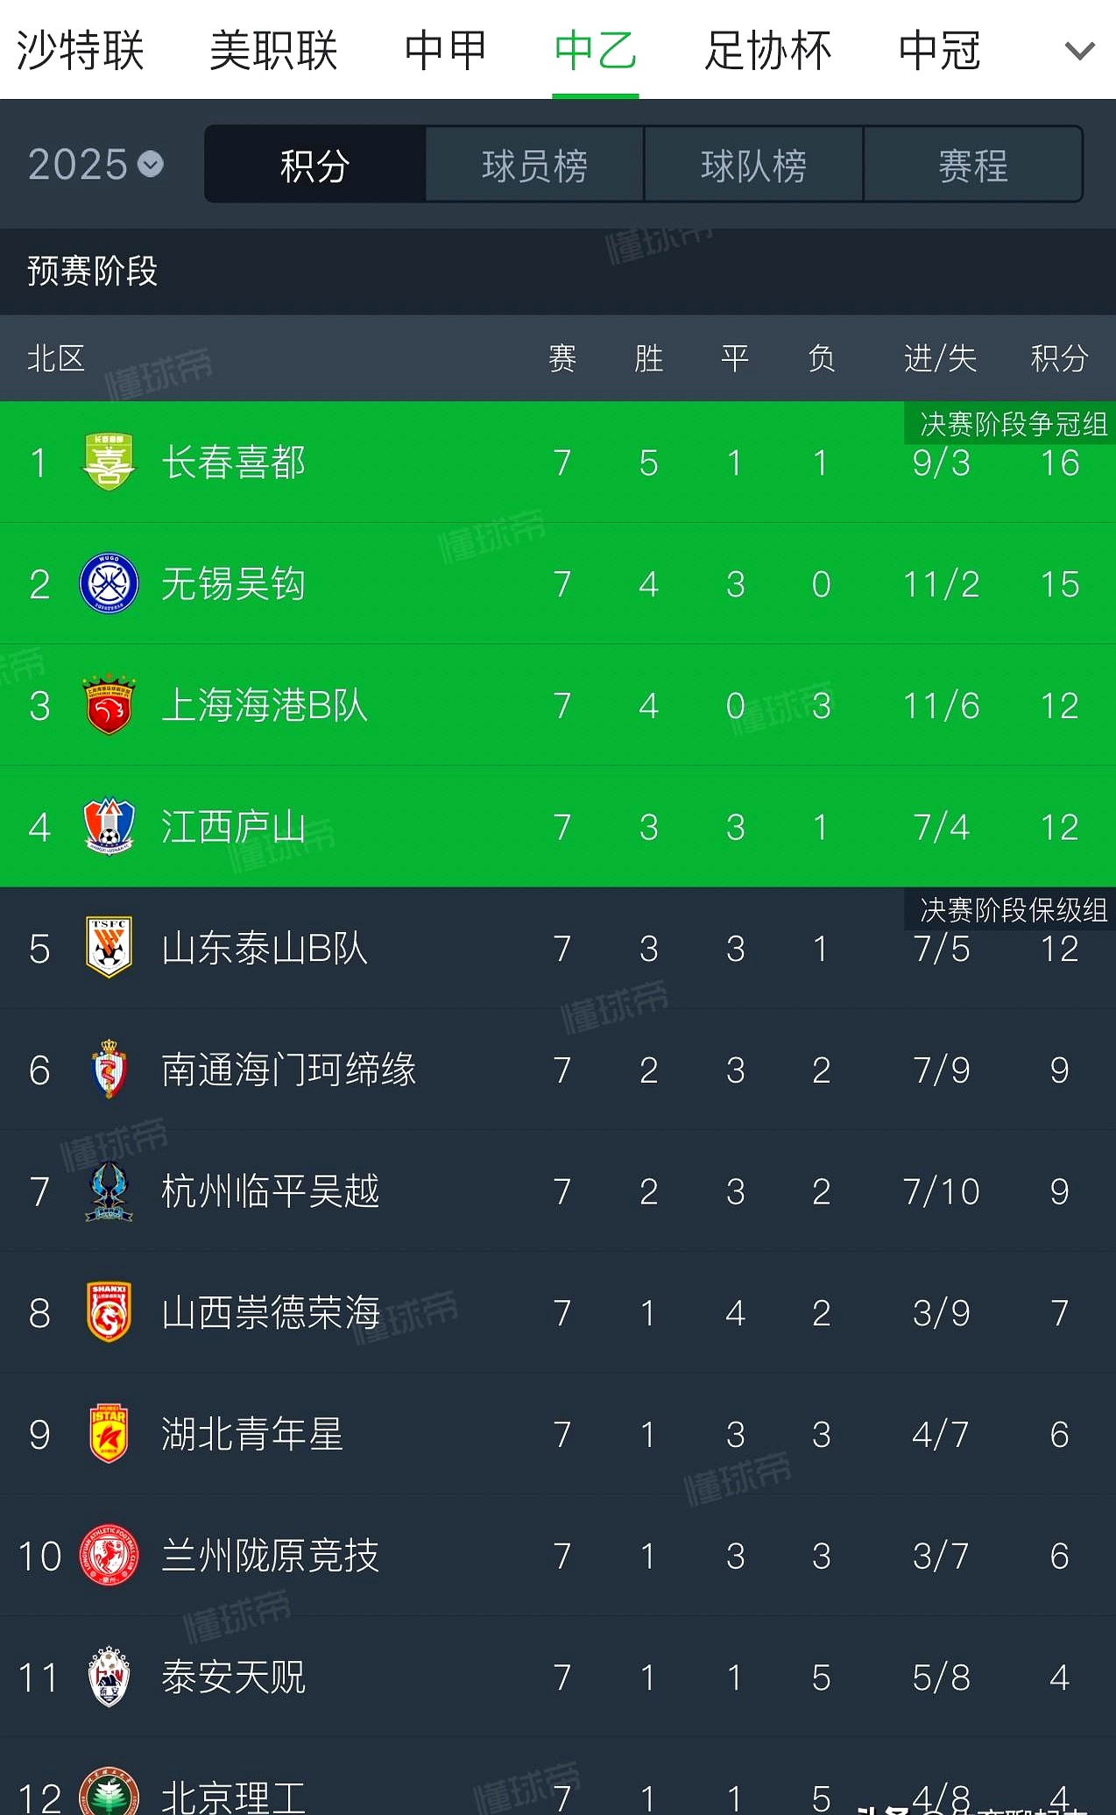Switch to the 足协杯 tab
Image resolution: width=1116 pixels, height=1815 pixels.
pyautogui.click(x=768, y=50)
